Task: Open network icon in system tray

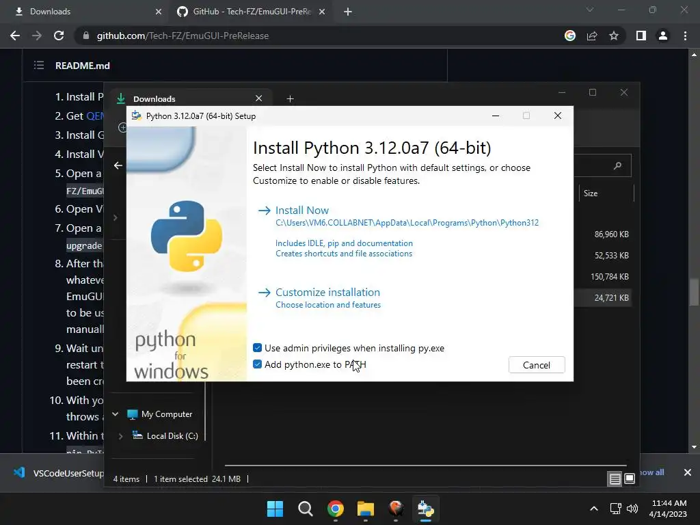Action: pos(616,509)
